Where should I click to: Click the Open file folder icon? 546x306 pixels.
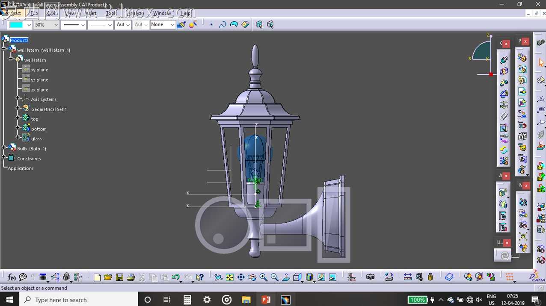pos(108,277)
